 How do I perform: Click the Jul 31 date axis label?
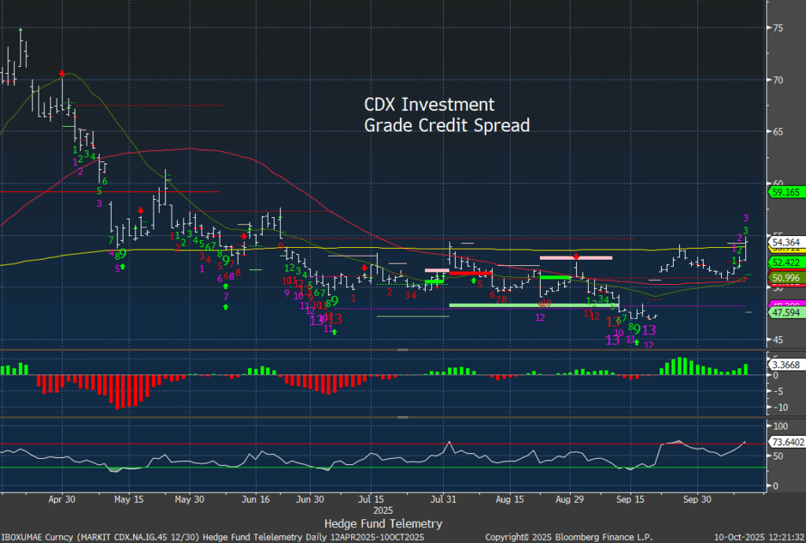(x=446, y=499)
